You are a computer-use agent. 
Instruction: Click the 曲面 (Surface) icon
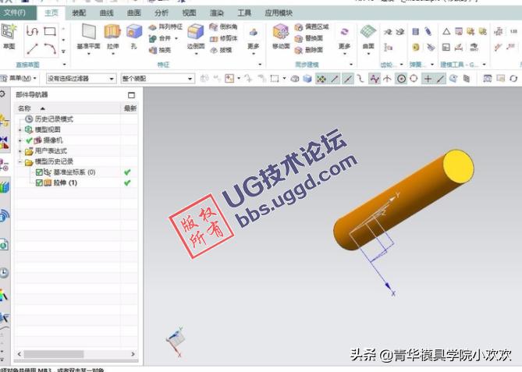click(x=368, y=32)
